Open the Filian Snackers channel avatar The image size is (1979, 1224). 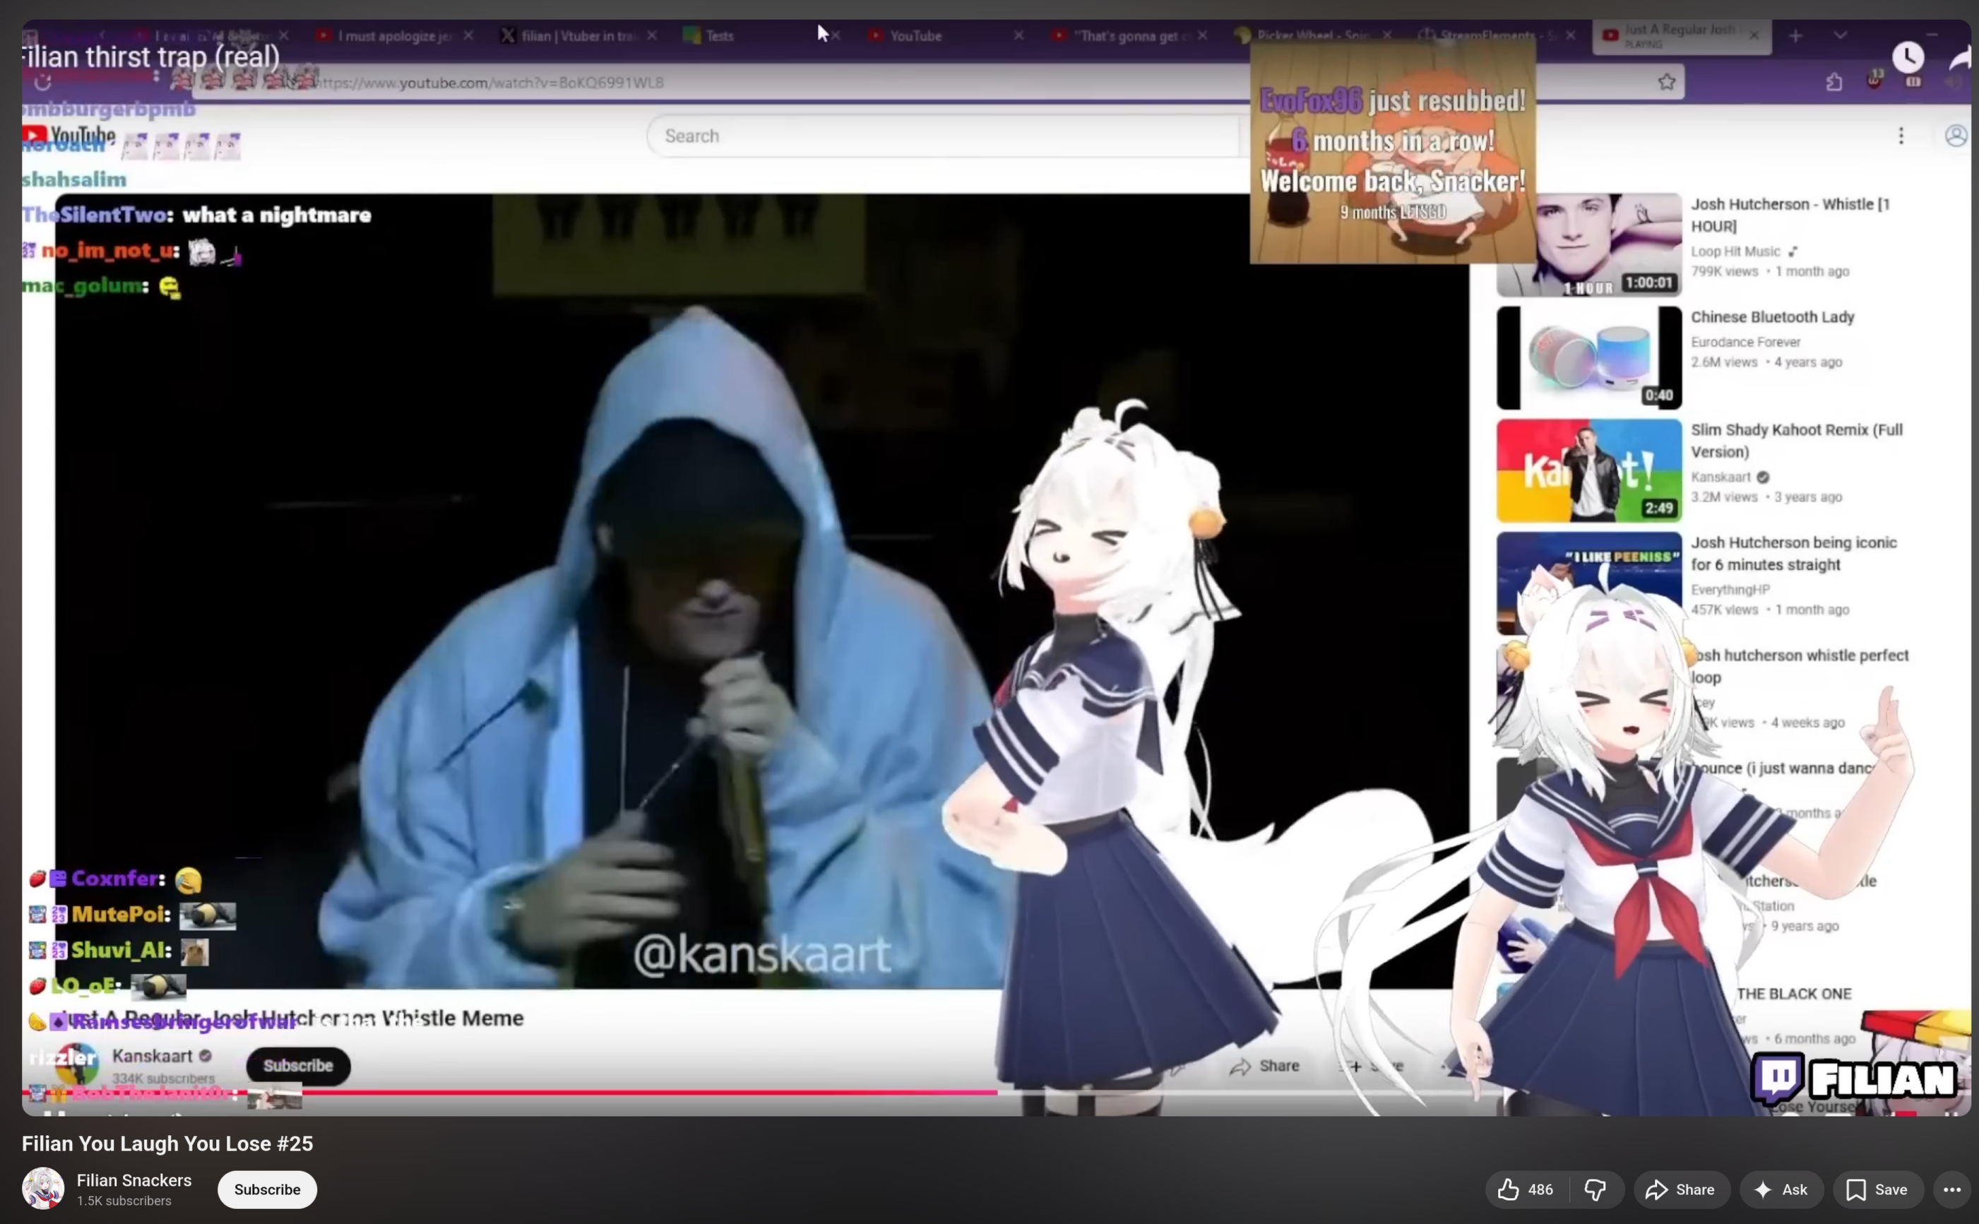point(43,1189)
